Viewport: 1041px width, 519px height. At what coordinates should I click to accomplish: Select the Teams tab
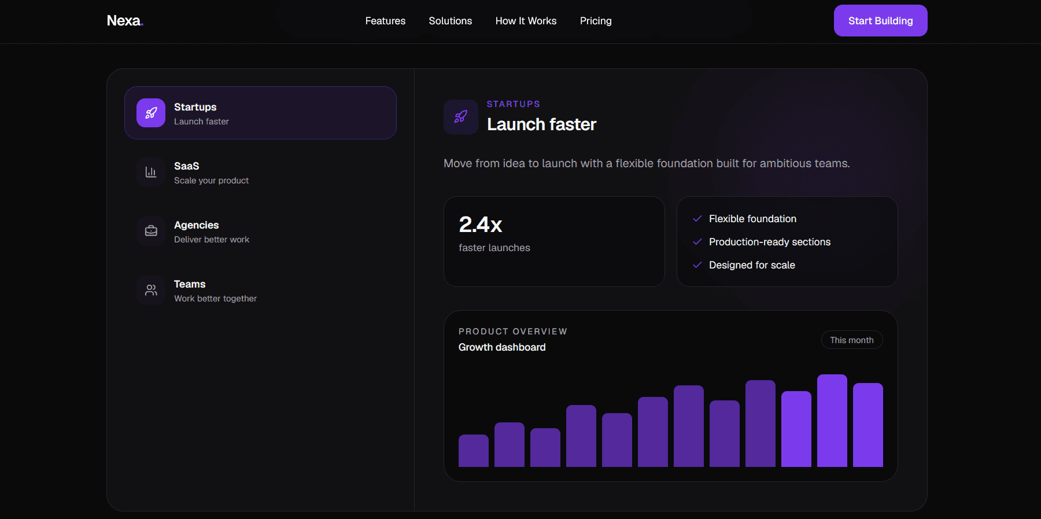[x=260, y=290]
